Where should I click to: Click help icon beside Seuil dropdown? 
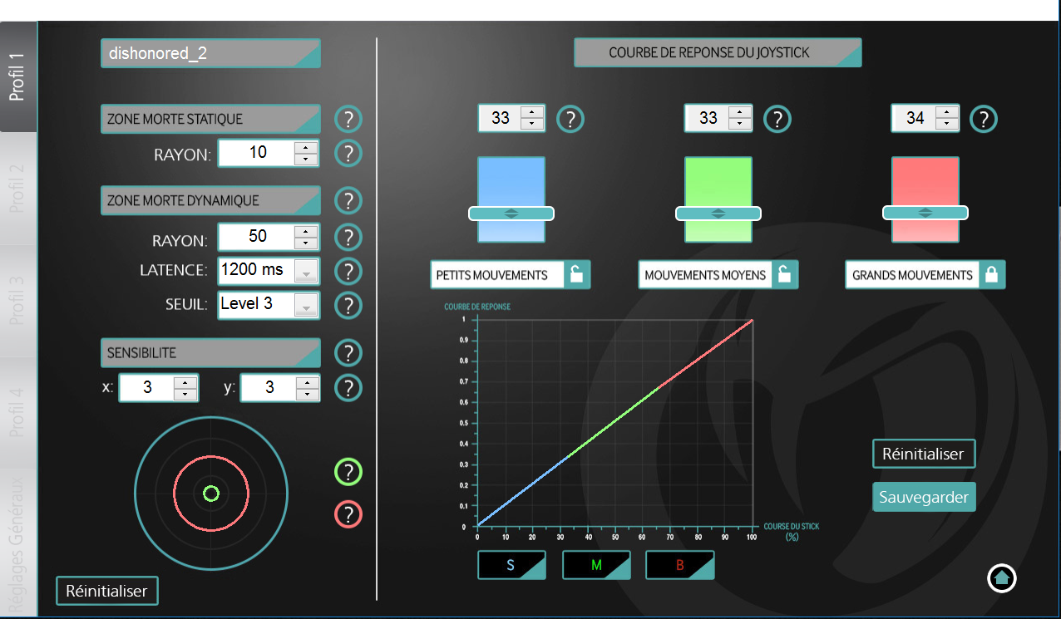348,305
